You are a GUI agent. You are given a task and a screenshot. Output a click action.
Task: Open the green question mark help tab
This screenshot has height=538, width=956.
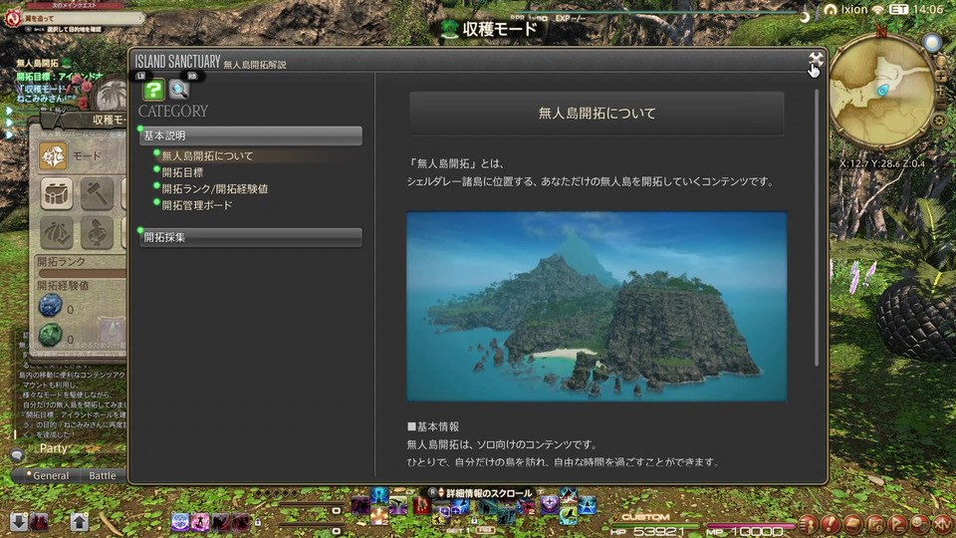pyautogui.click(x=153, y=91)
